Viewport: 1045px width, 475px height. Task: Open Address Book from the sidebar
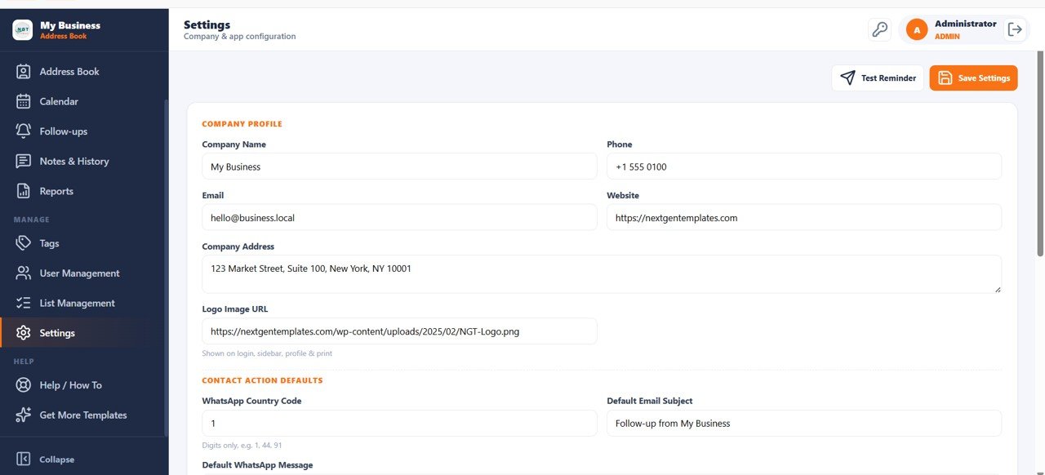(82, 72)
